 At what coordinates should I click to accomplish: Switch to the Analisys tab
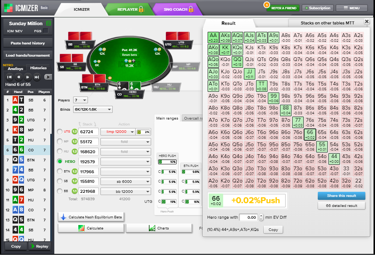pyautogui.click(x=15, y=68)
